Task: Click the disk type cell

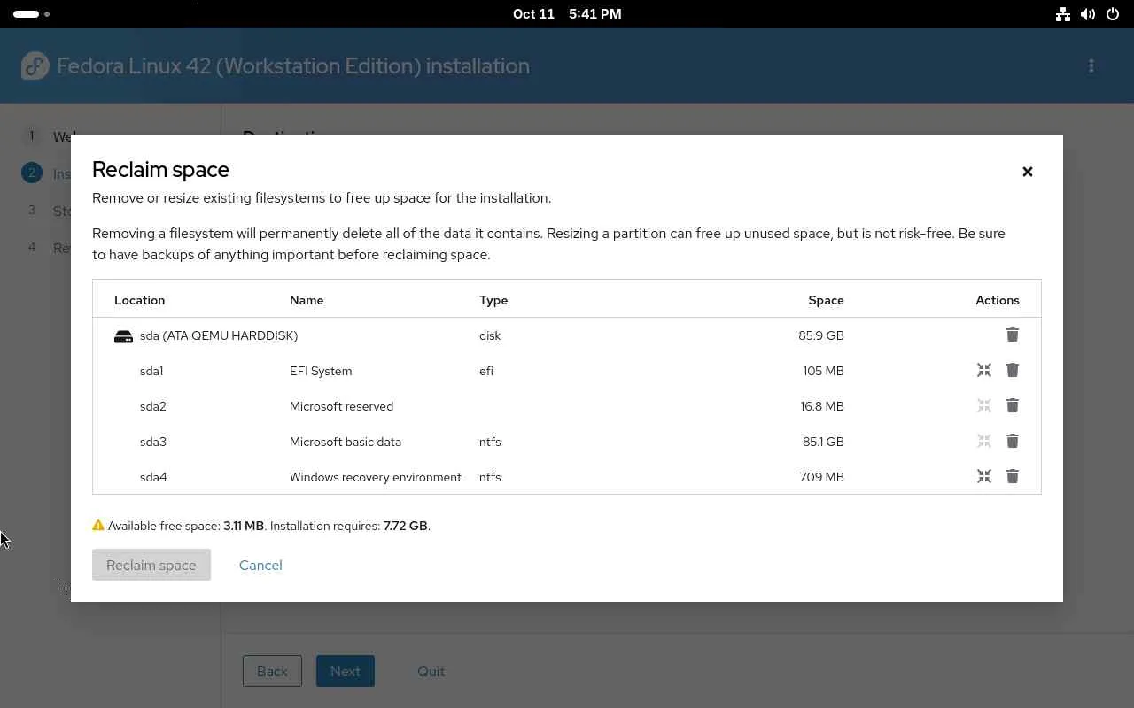Action: pos(490,335)
